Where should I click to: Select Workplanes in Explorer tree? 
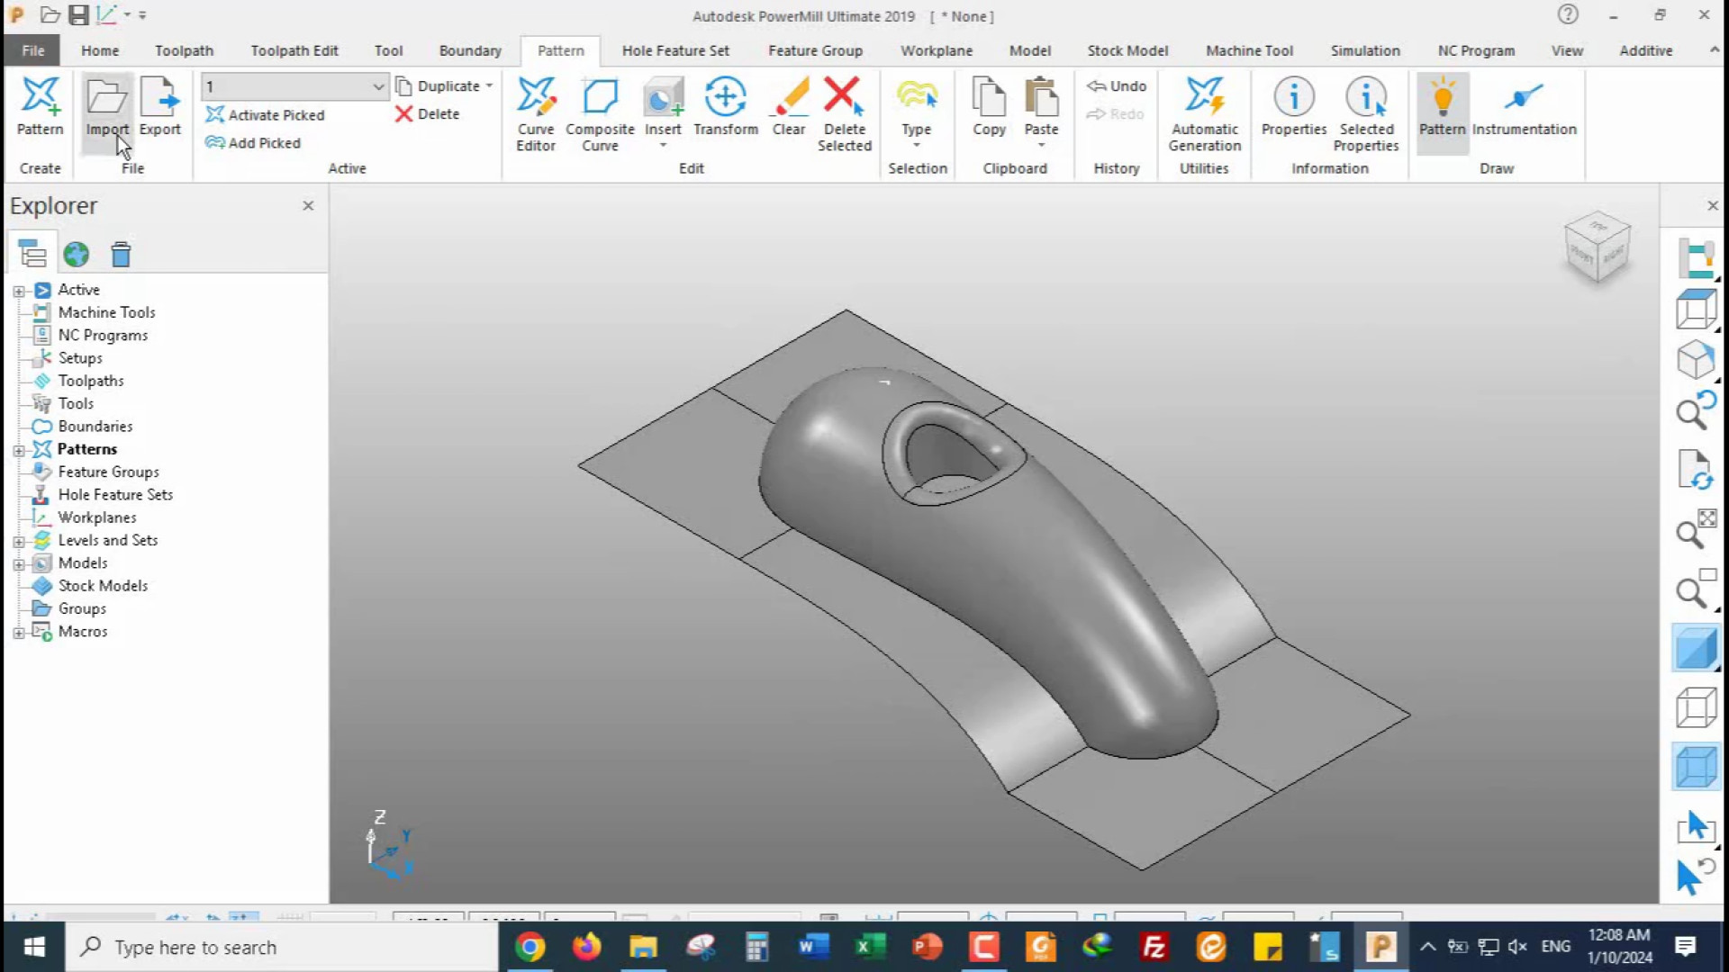click(x=97, y=517)
